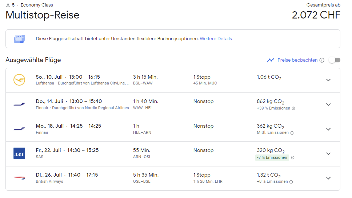Expand the Lufthansa BSL–WAW flight details
Viewport: 352px width, 198px height.
[x=328, y=80]
